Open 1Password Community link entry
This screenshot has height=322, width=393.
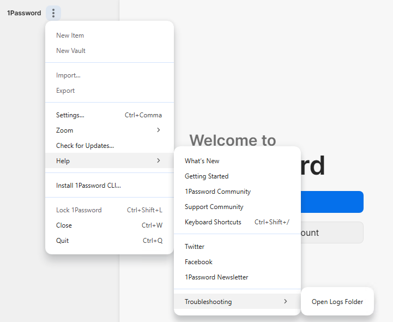(x=237, y=192)
